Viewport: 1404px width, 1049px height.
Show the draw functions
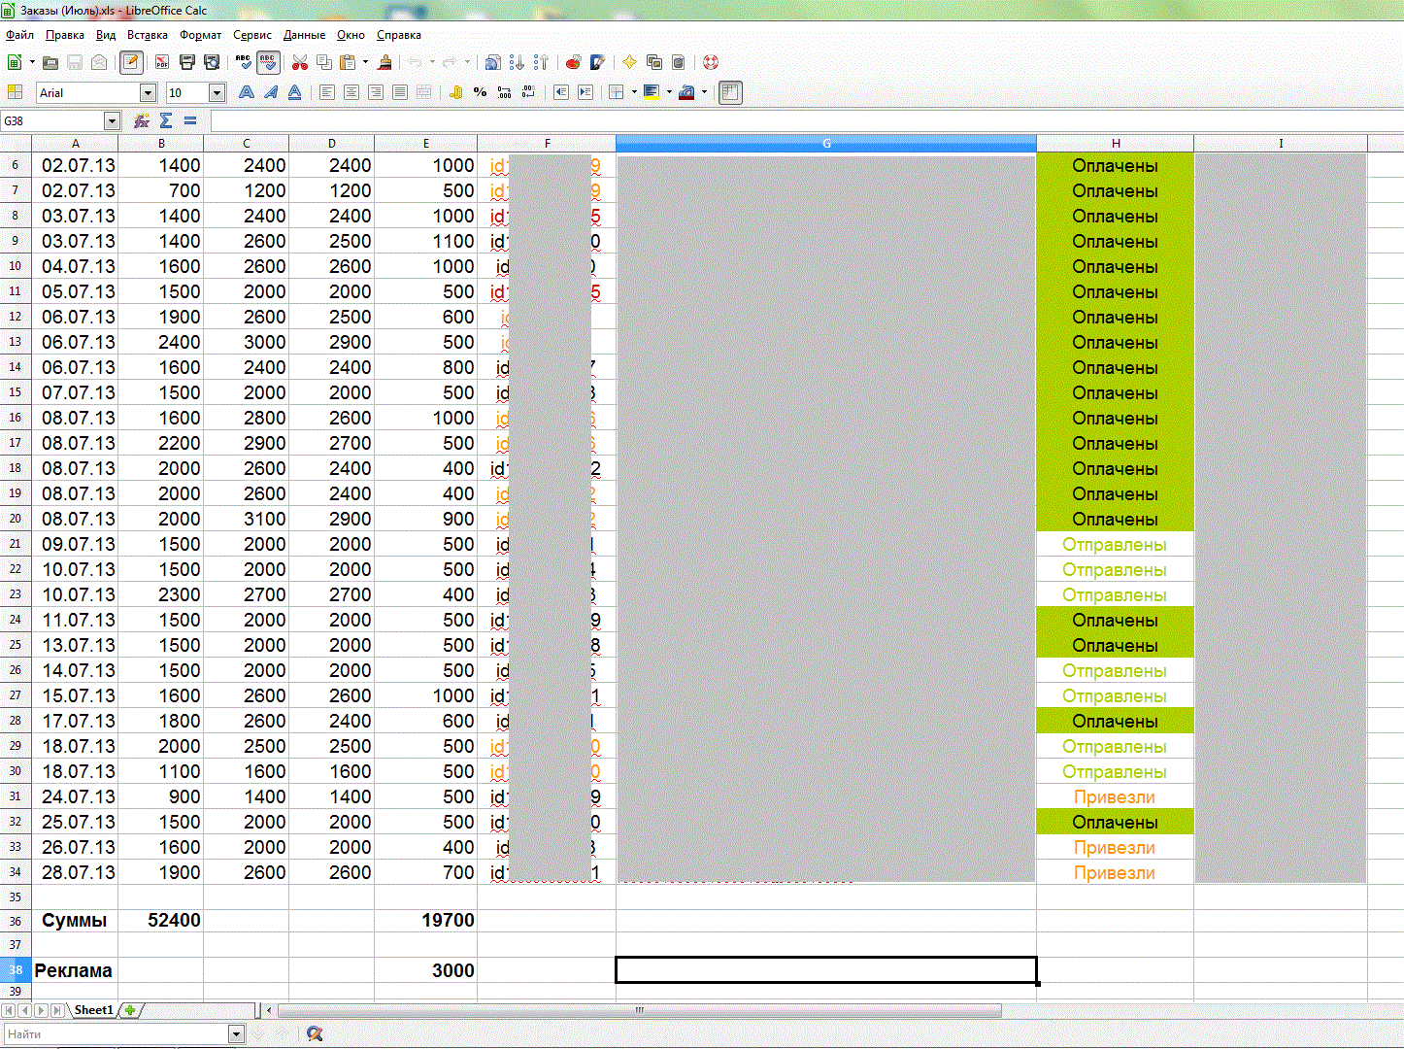coord(597,62)
